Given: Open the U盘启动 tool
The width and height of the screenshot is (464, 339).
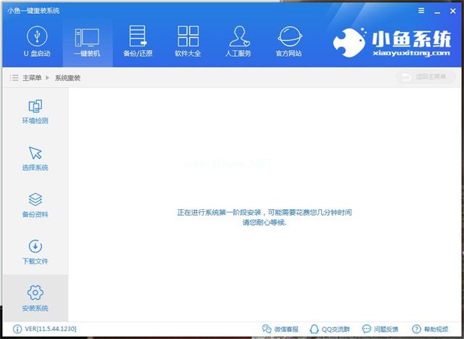Looking at the screenshot, I should click(37, 41).
